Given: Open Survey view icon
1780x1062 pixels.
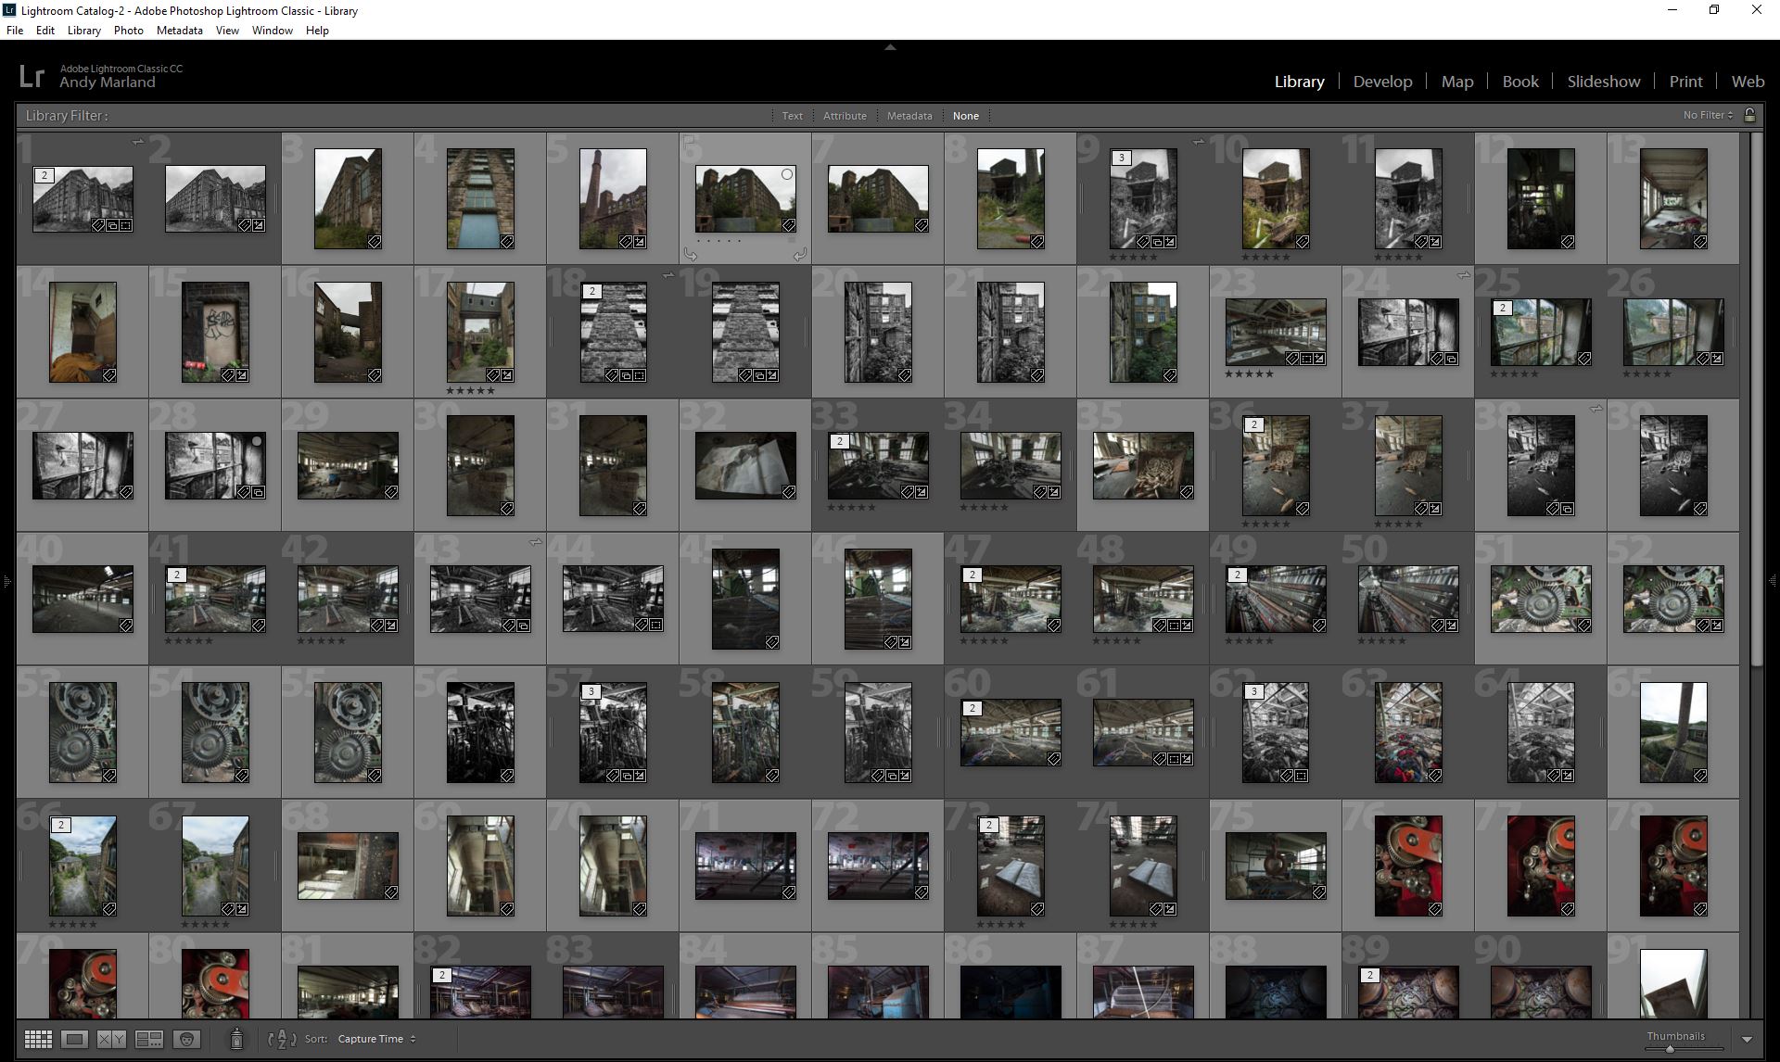Looking at the screenshot, I should [x=149, y=1039].
